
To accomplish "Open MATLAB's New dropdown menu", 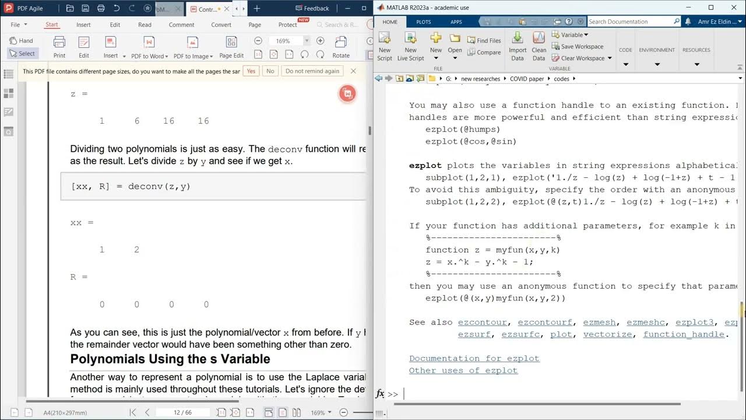I will (x=436, y=58).
